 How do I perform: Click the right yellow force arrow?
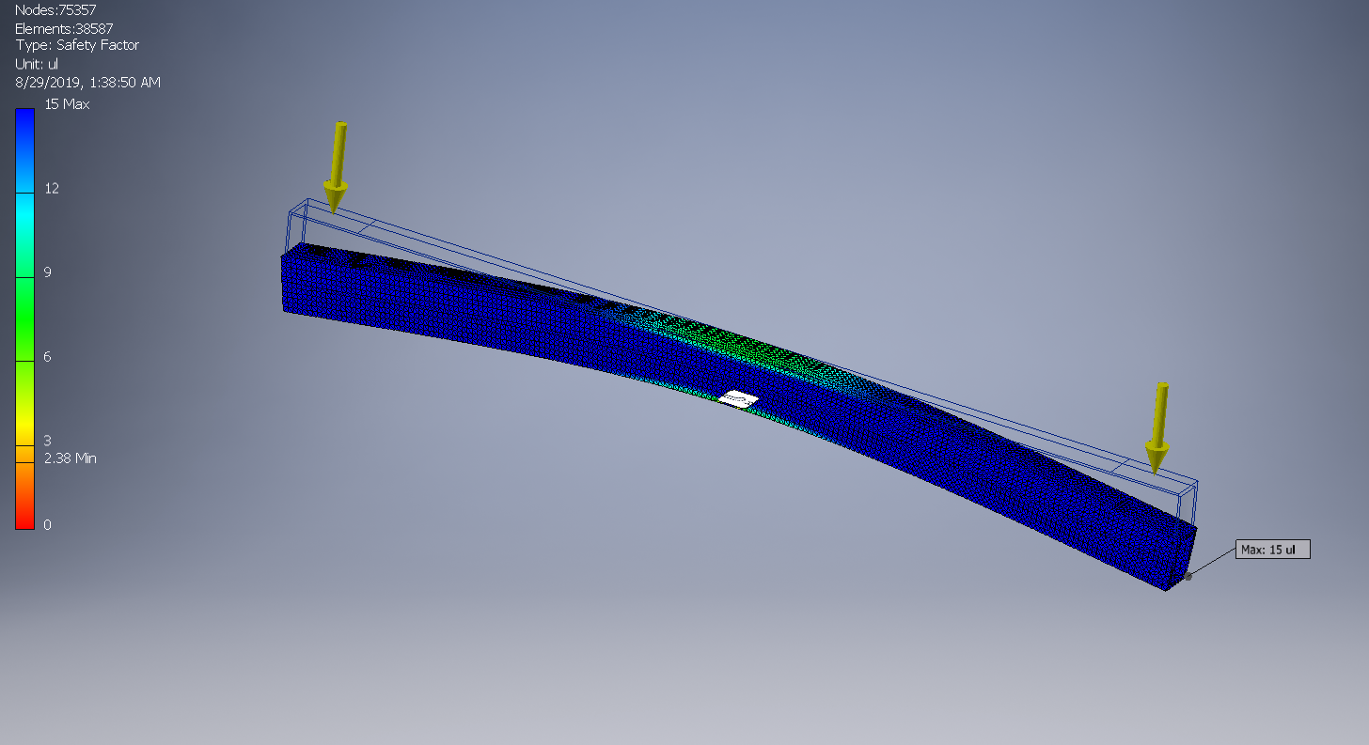click(1158, 427)
